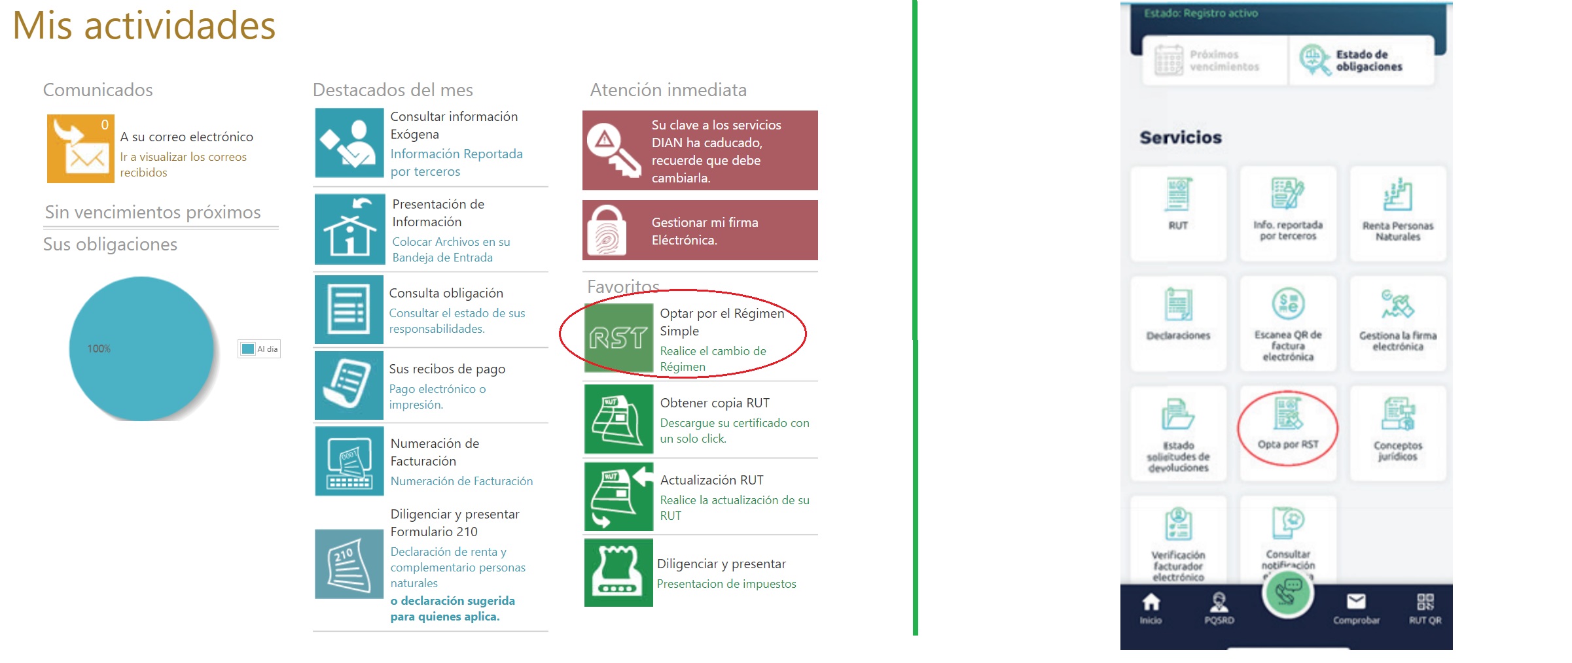Screen dimensions: 1572x663
Task: Click the 100% obligations pie chart
Action: click(142, 348)
